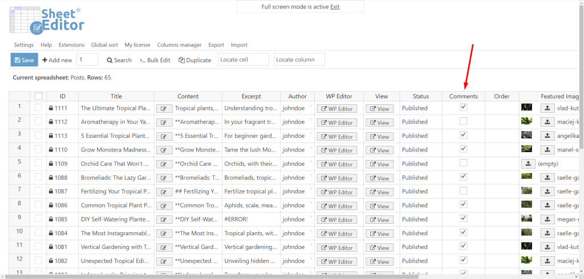Image resolution: width=584 pixels, height=279 pixels.
Task: Upload featured image for post 1113
Action: (x=547, y=136)
